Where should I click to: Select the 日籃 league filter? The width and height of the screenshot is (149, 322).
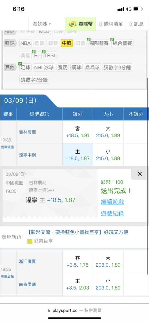pos(81,43)
